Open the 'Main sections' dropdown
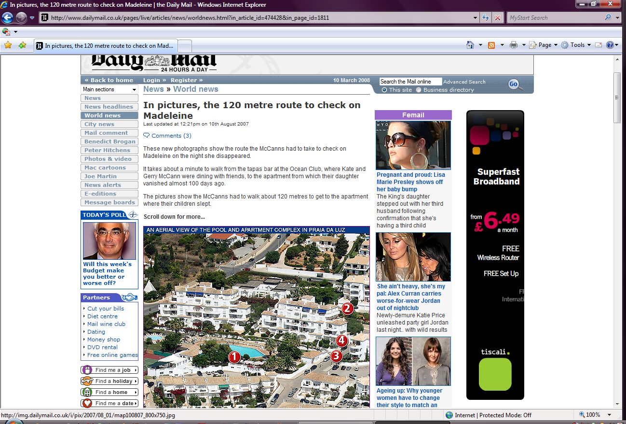626x424 pixels. coord(109,89)
